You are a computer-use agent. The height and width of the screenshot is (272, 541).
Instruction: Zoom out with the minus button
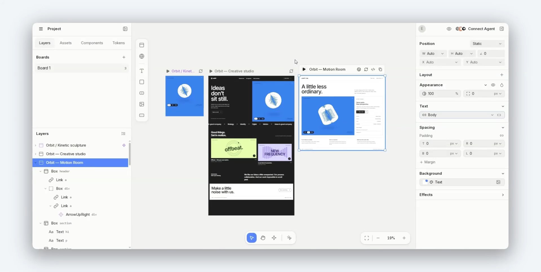378,238
